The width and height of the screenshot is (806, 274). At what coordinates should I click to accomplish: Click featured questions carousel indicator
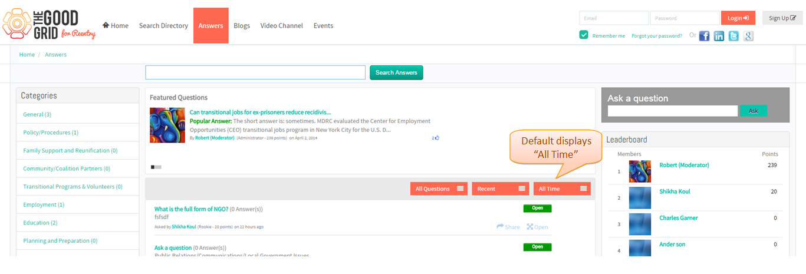pyautogui.click(x=156, y=167)
